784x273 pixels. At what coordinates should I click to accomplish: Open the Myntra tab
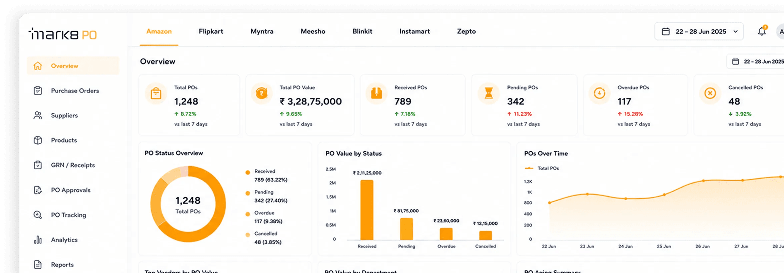point(262,32)
